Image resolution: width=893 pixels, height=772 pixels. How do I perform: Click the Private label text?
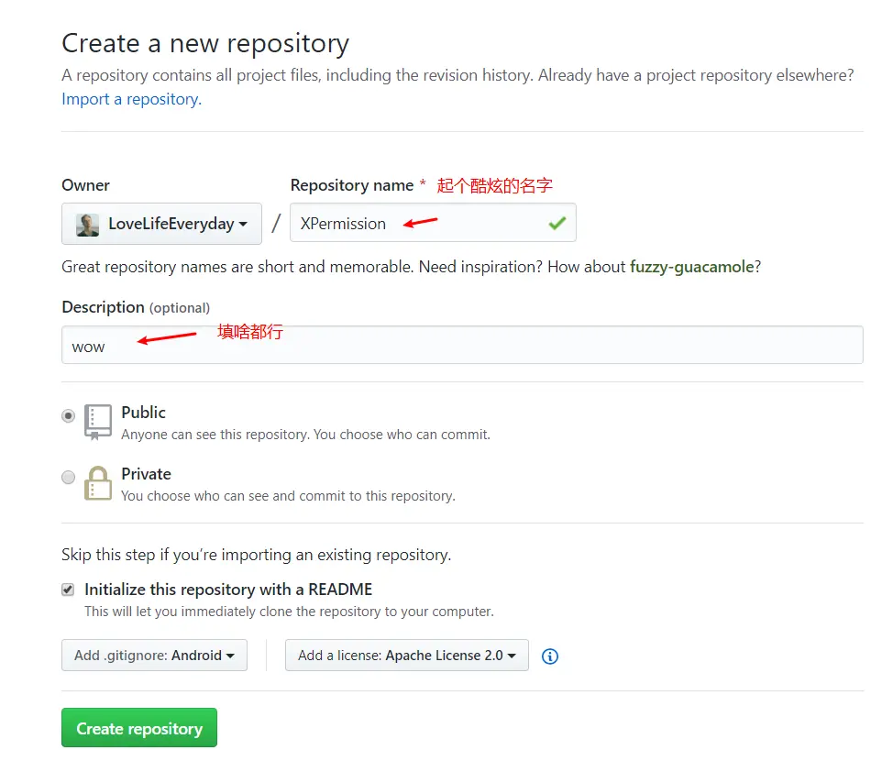point(147,474)
